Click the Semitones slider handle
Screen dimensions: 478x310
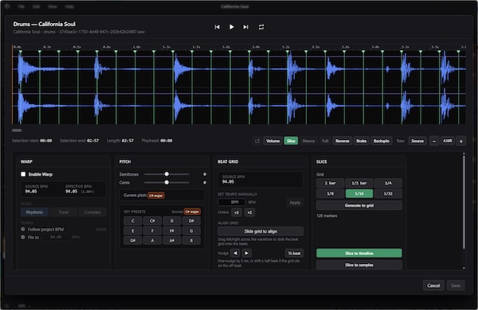coord(167,174)
